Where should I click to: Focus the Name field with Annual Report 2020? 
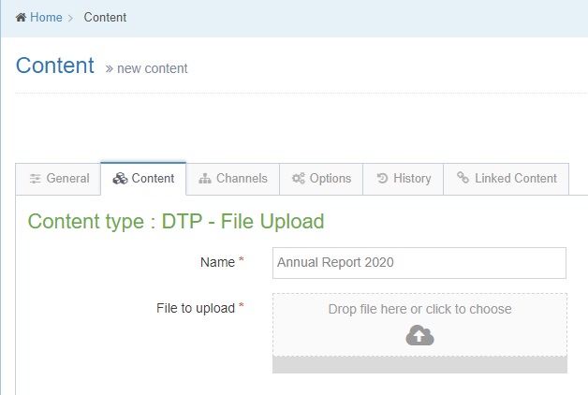(x=419, y=263)
